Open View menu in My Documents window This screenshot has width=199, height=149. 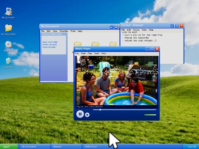click(x=55, y=31)
